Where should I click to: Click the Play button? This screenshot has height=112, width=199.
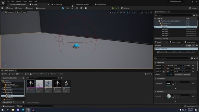pos(115,8)
